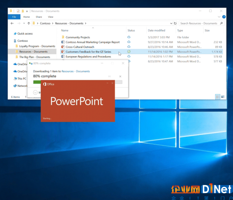Click cloud status icon for Cross-Cultural Outreach
Image resolution: width=233 pixels, height=200 pixels.
[129, 47]
